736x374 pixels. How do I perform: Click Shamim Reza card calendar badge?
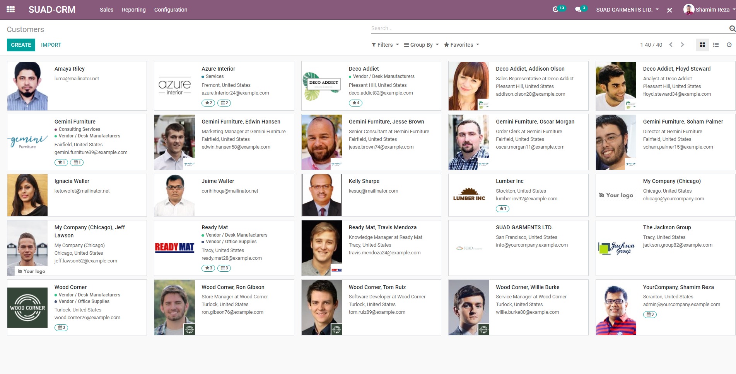click(650, 315)
